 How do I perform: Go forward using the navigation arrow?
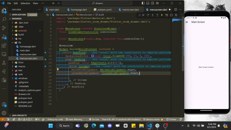[58, 3]
